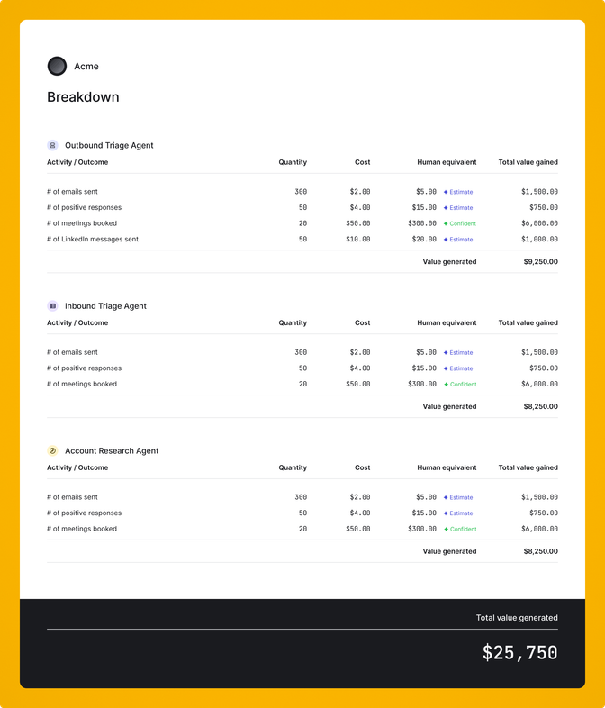This screenshot has width=605, height=708.
Task: Click $2.00 cost in Inbound emails sent row
Action: pos(360,352)
